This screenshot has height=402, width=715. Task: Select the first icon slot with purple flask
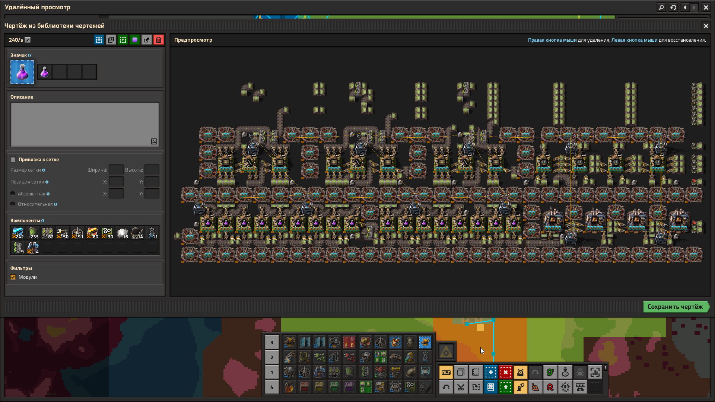[x=45, y=72]
